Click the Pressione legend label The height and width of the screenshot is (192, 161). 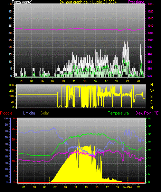[x=136, y=2]
